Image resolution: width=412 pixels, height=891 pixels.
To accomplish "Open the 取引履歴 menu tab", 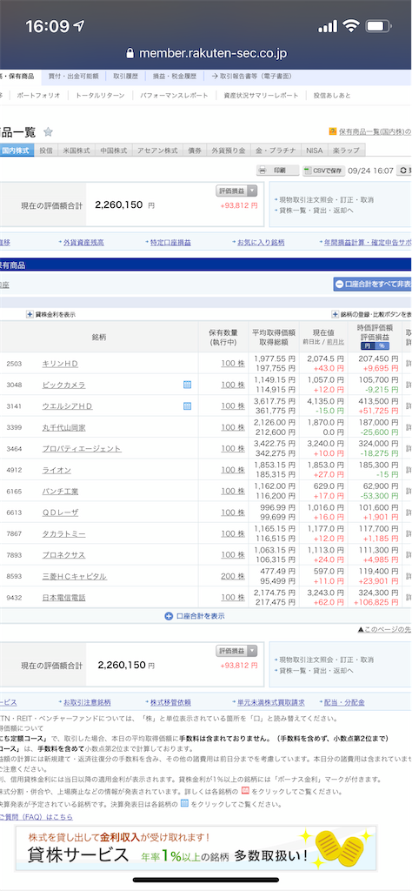I will pos(127,77).
